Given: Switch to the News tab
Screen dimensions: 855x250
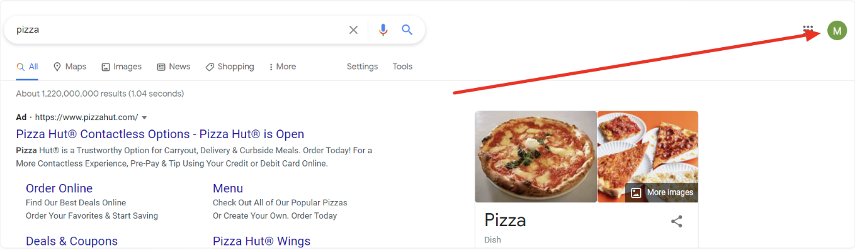Looking at the screenshot, I should point(174,67).
